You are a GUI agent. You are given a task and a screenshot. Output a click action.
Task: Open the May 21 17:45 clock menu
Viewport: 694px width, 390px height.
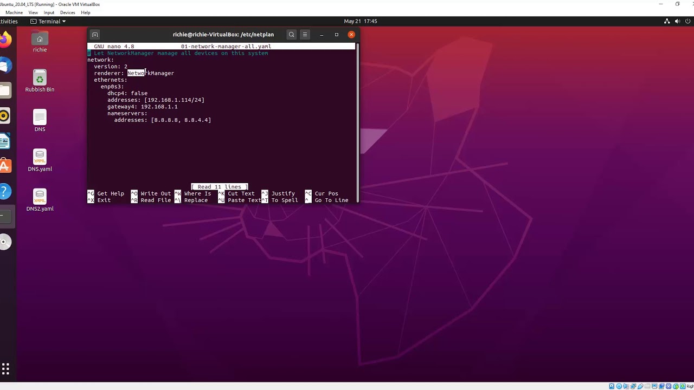click(361, 21)
